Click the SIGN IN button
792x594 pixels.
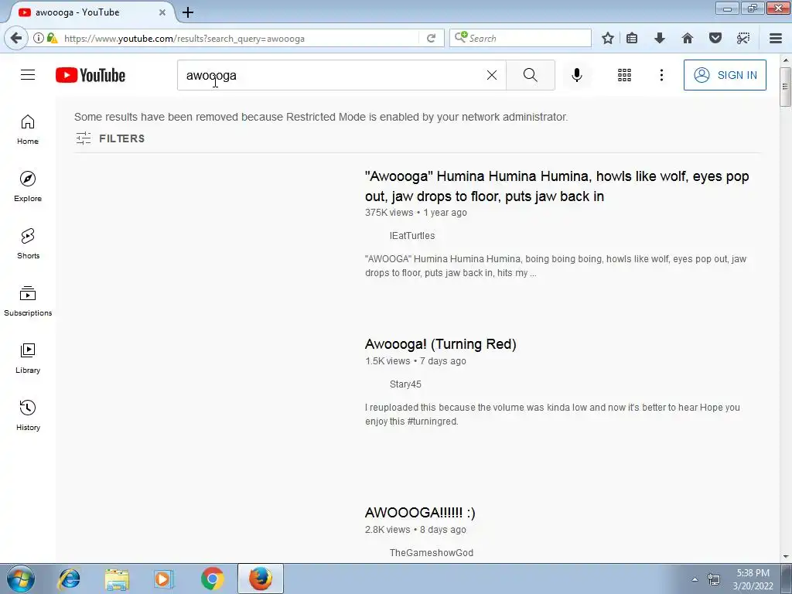725,75
